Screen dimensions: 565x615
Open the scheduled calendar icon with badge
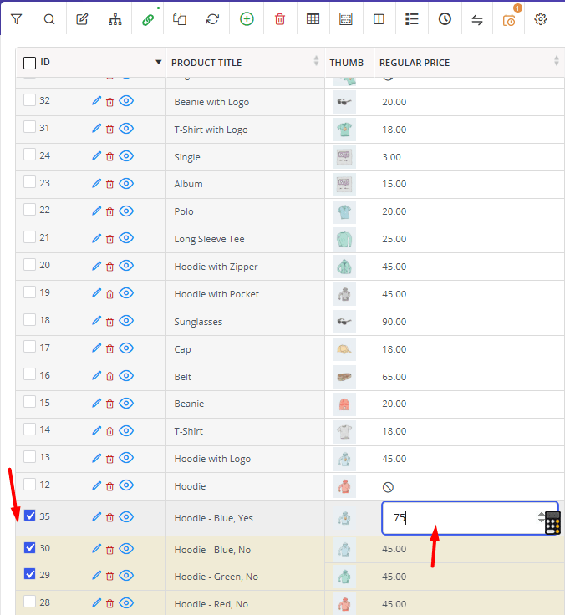pos(509,19)
